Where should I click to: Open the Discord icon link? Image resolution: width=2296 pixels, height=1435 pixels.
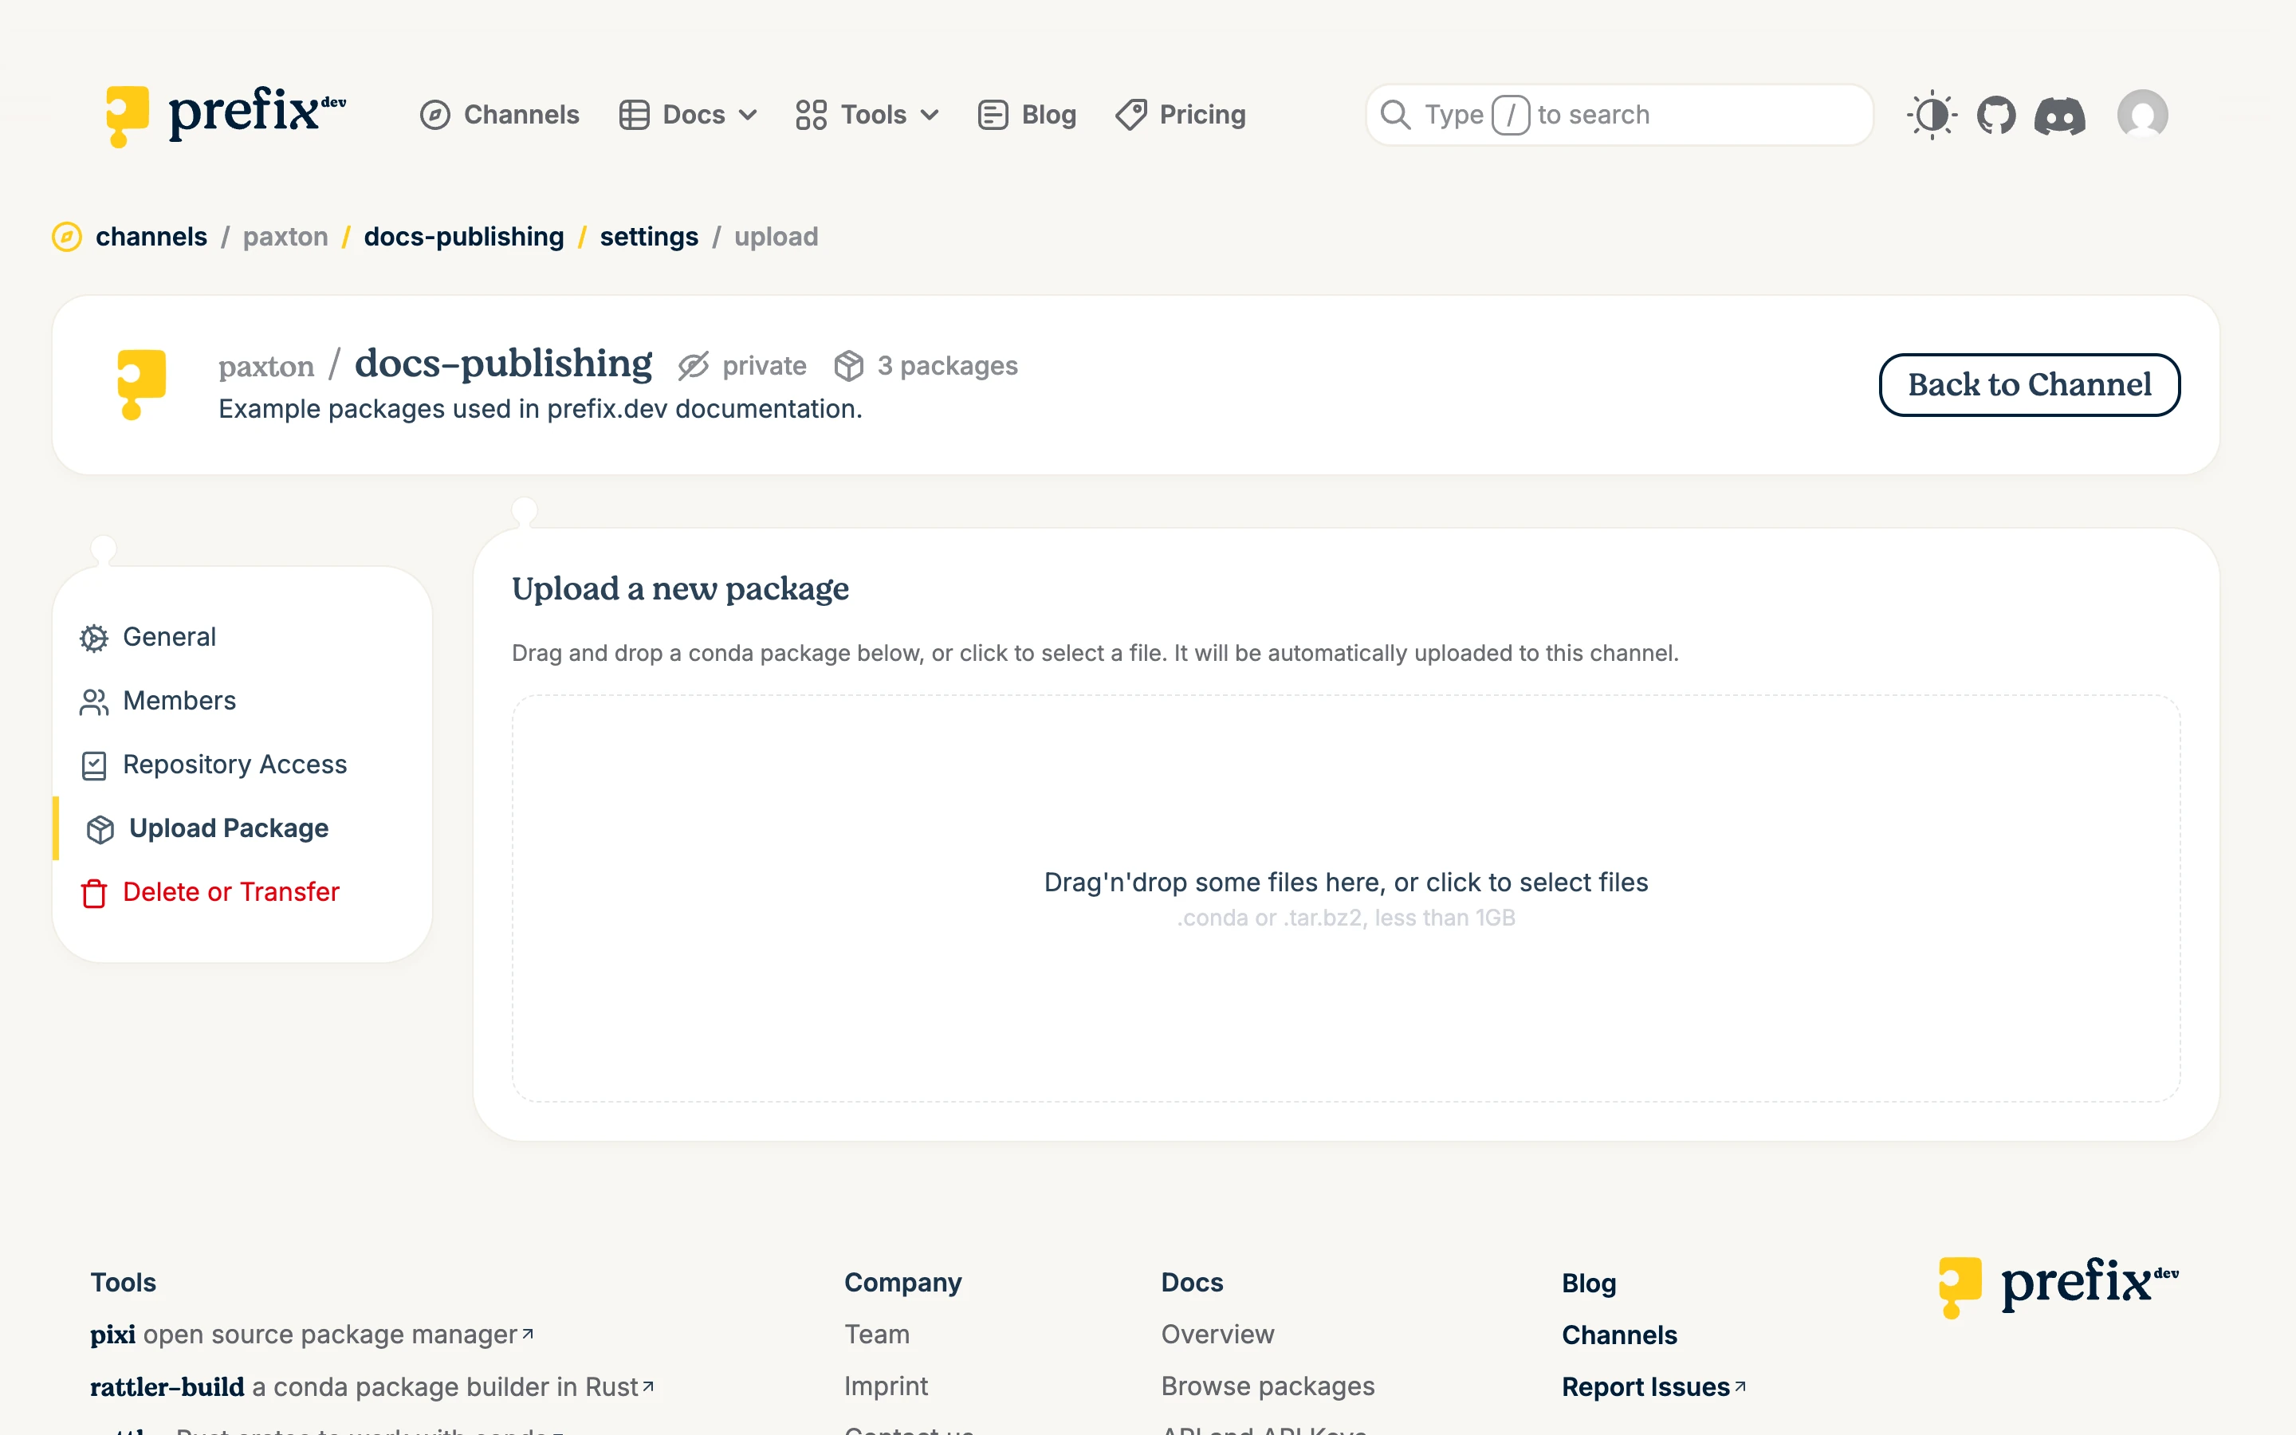(x=2060, y=115)
